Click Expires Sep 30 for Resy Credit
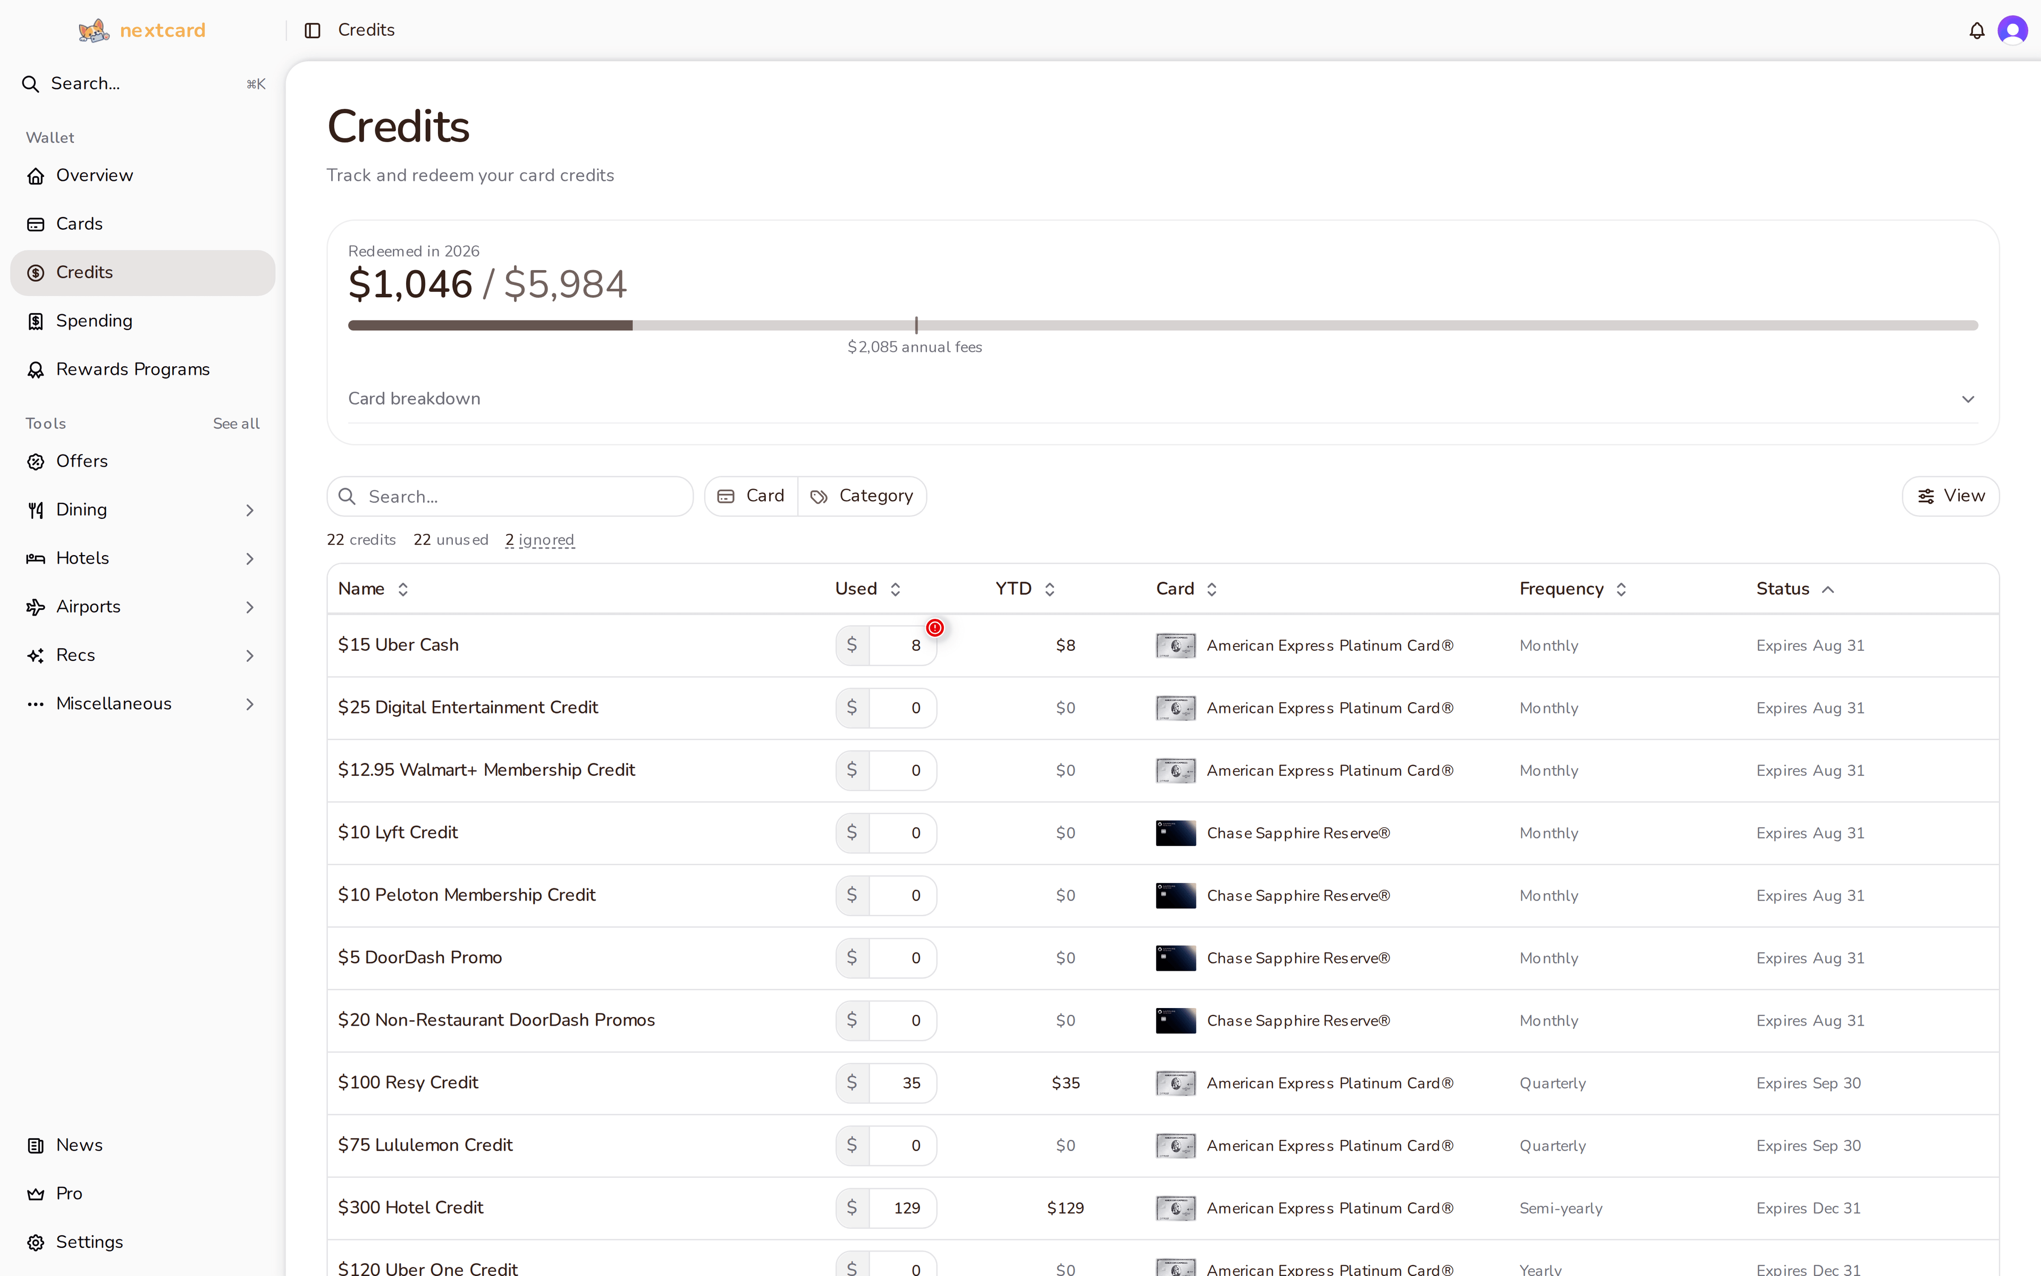Viewport: 2041px width, 1276px height. tap(1808, 1083)
